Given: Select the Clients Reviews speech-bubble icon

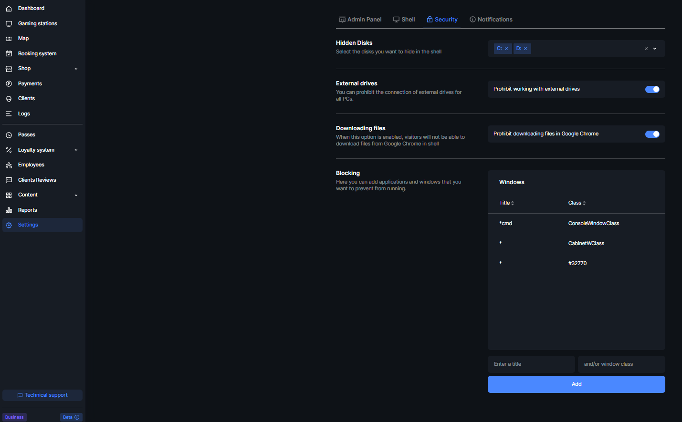Looking at the screenshot, I should pos(9,180).
